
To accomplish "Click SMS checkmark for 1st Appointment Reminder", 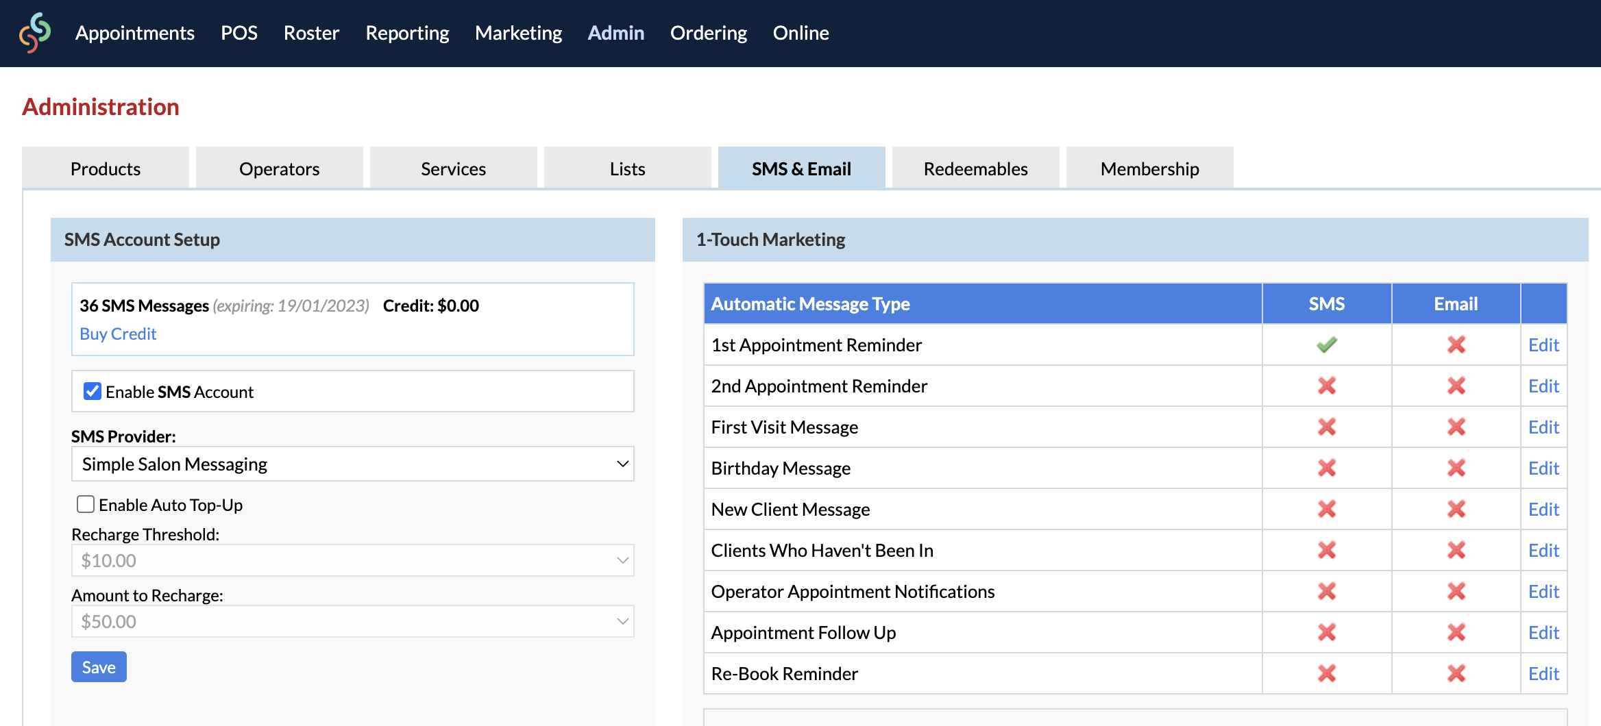I will (1327, 345).
